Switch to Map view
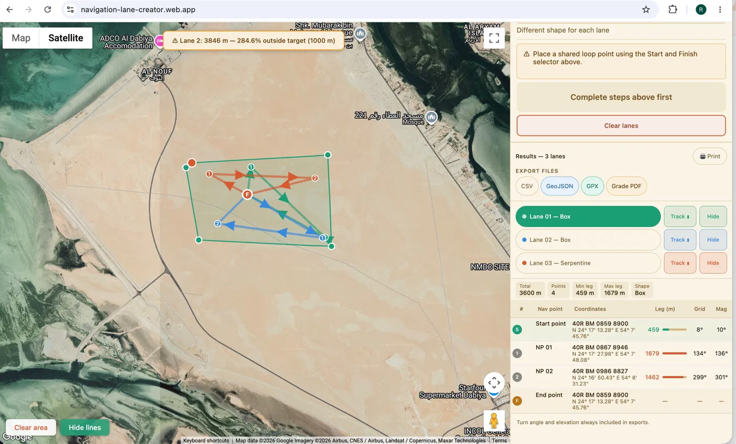Viewport: 736px width, 444px height. 21,38
